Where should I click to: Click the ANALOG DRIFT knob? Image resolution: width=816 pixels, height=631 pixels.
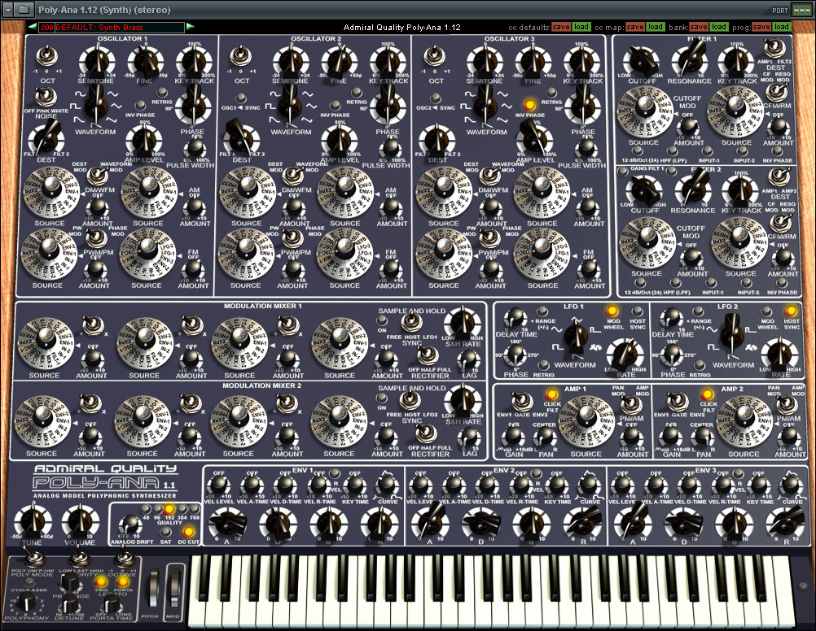pos(129,525)
